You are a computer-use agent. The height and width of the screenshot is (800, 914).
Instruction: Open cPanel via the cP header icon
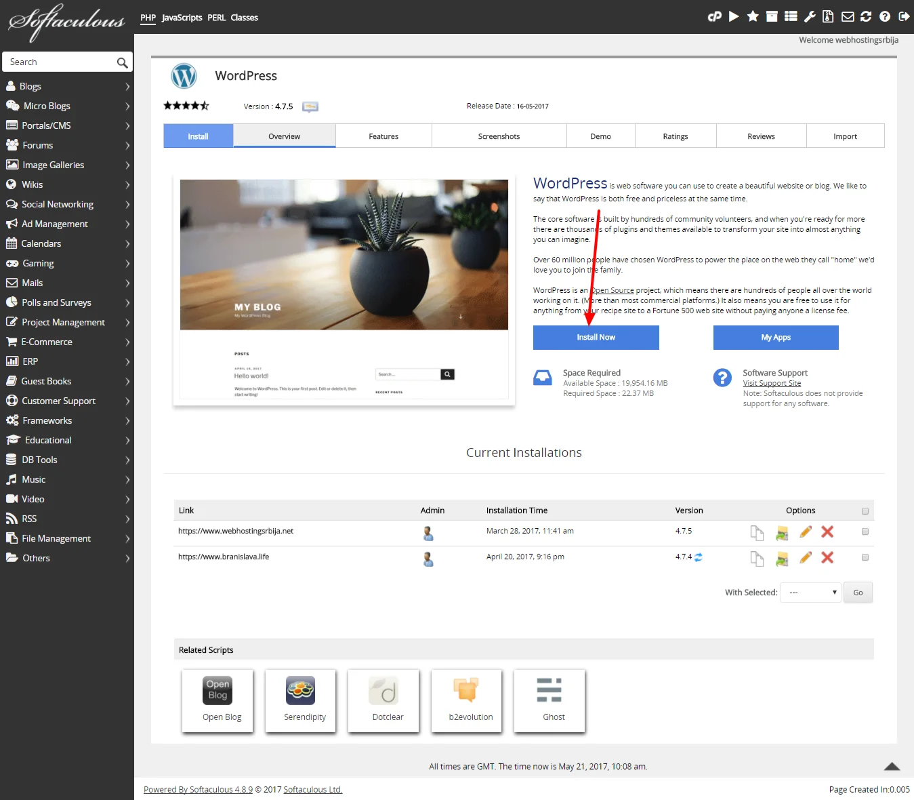click(715, 17)
